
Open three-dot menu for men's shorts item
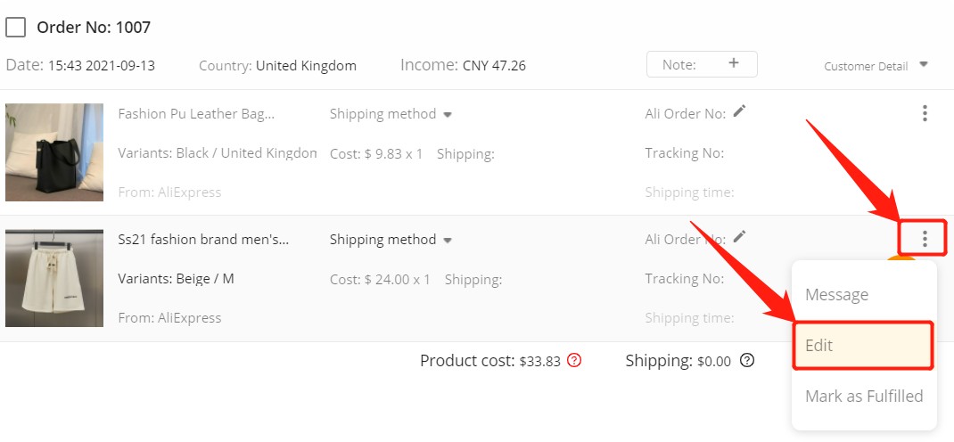(925, 238)
